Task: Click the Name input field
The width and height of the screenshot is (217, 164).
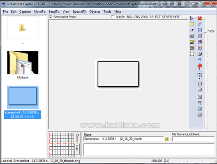Action: click(123, 139)
